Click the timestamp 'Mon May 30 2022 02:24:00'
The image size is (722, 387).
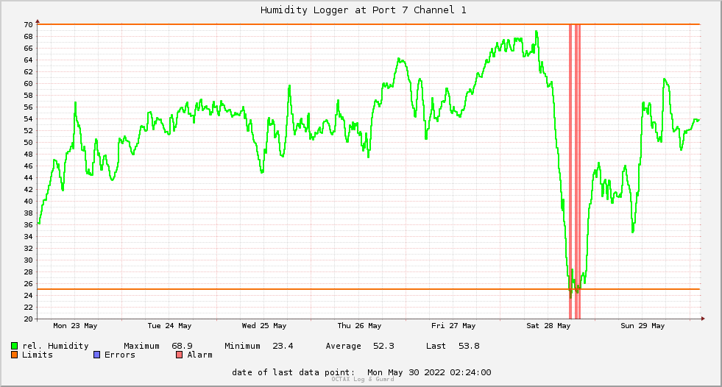coord(429,372)
